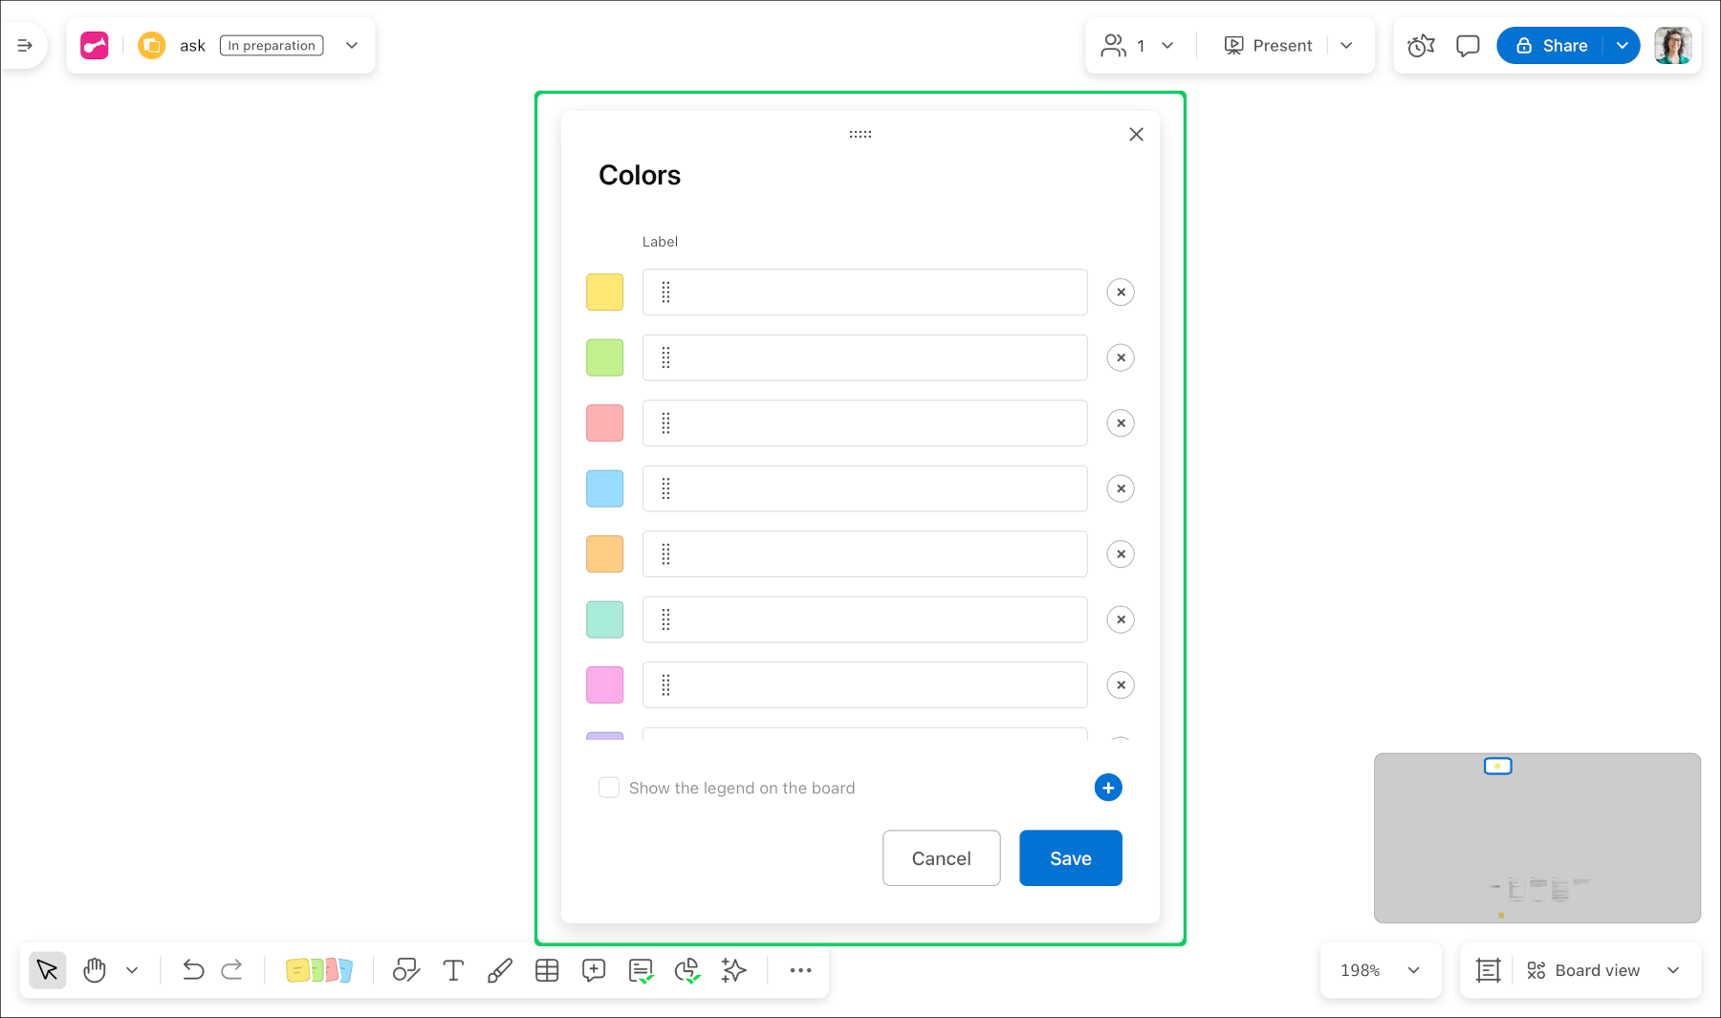Add a comment with the comment tool

(x=594, y=970)
